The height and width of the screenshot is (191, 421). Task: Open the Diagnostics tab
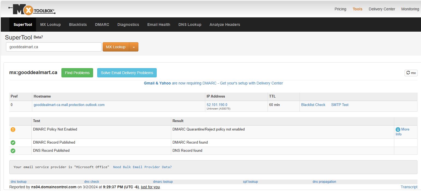tap(128, 25)
